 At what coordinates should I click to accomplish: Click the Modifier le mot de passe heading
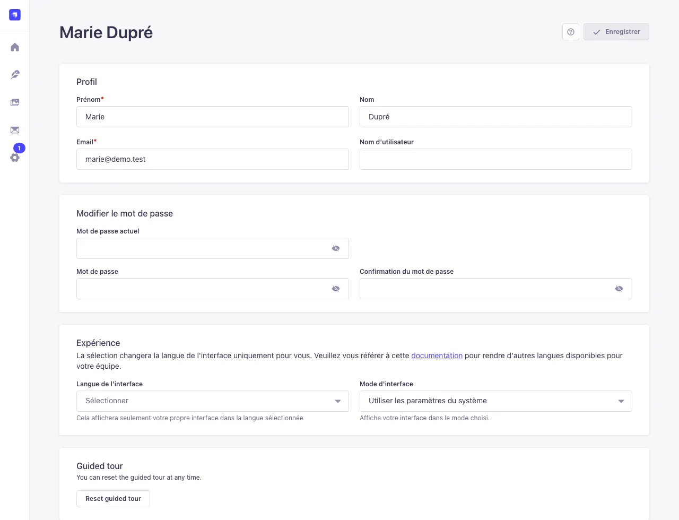tap(125, 213)
